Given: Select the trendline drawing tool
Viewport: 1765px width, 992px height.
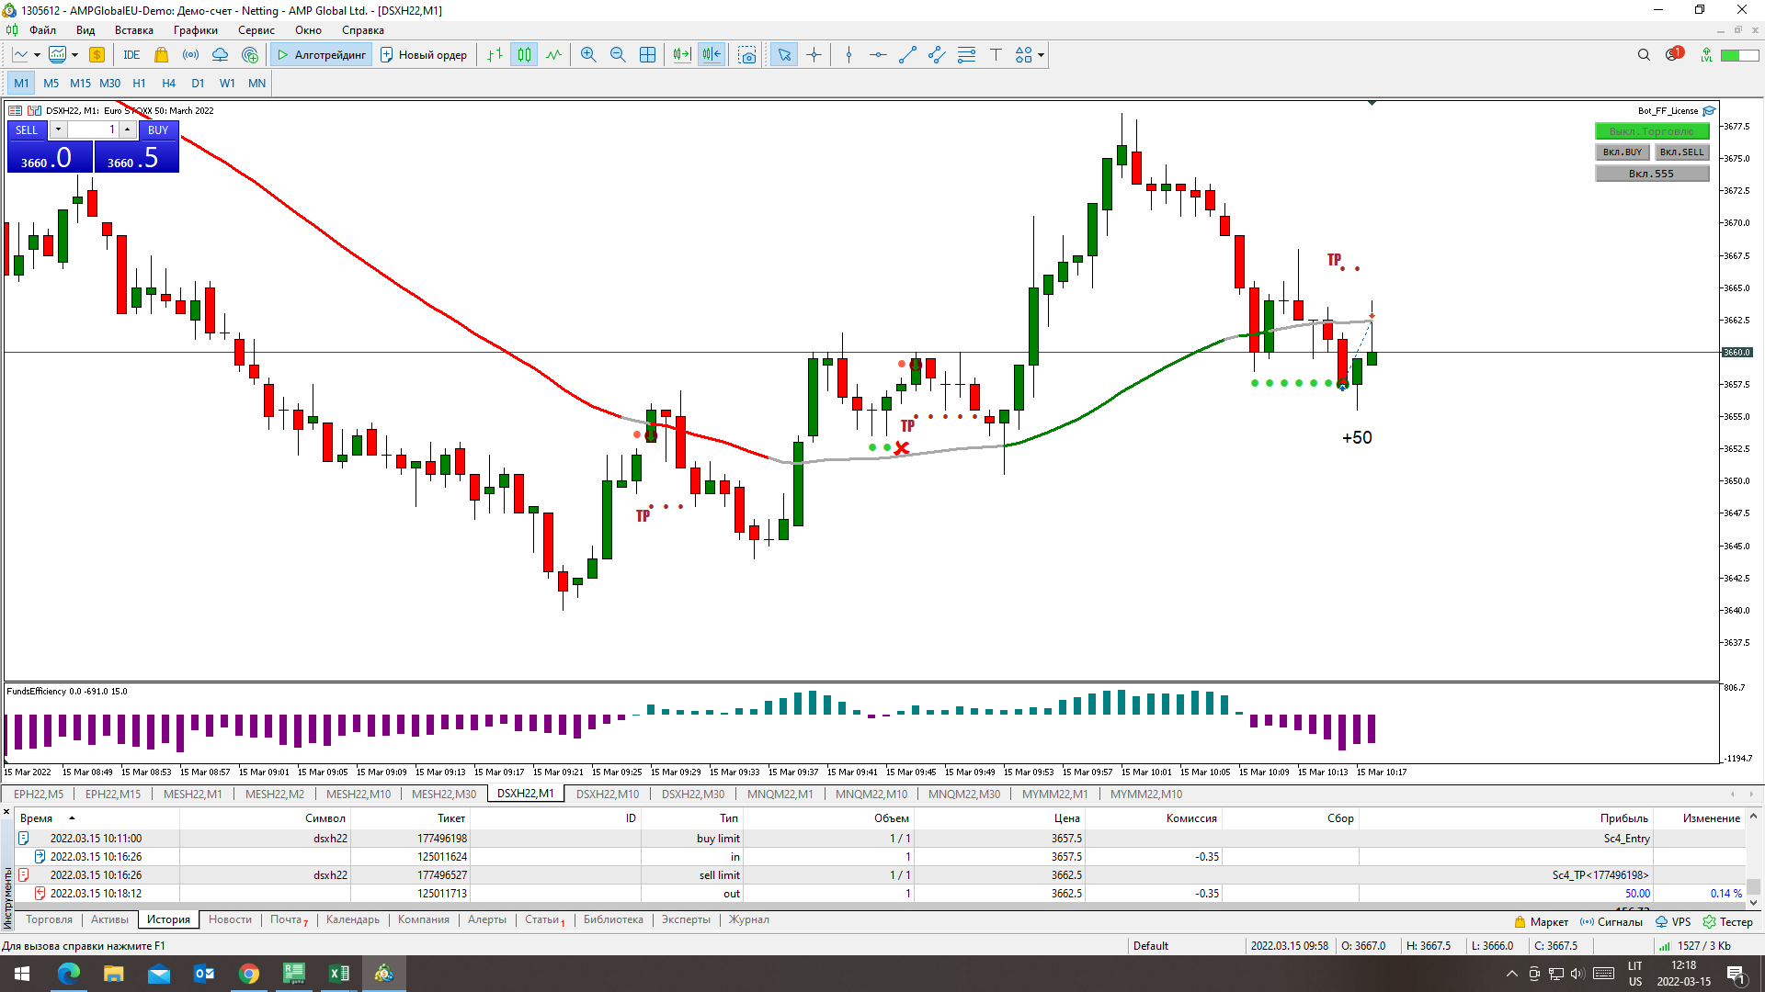Looking at the screenshot, I should click(x=907, y=55).
